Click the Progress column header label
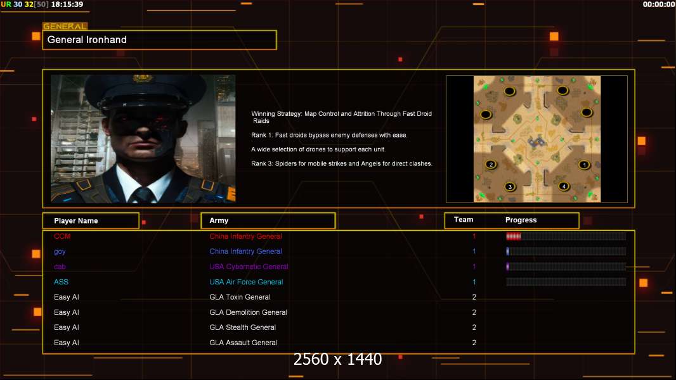676x380 pixels. 521,220
